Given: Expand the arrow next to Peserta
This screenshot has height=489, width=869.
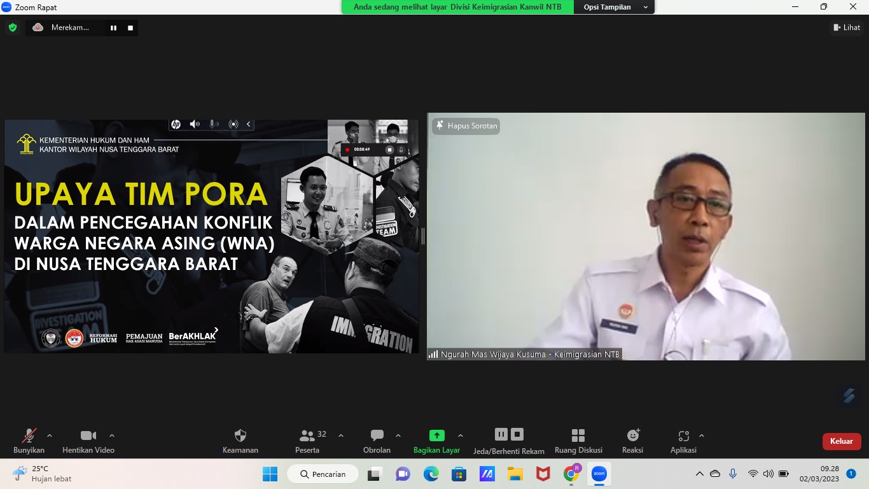Looking at the screenshot, I should (x=341, y=436).
